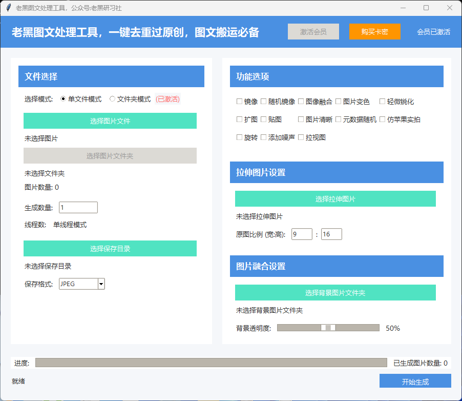Select 文件夹模式 radio button
Image resolution: width=462 pixels, height=401 pixels.
[x=113, y=99]
